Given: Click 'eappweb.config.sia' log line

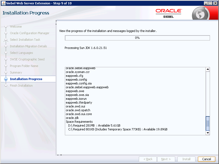Looking at the screenshot, I should point(79,83).
